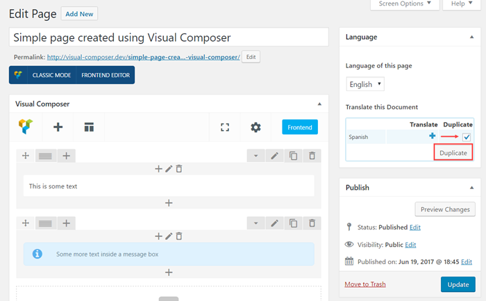Collapse the Language panel
Viewport: 486px width, 301px height.
pyautogui.click(x=471, y=37)
